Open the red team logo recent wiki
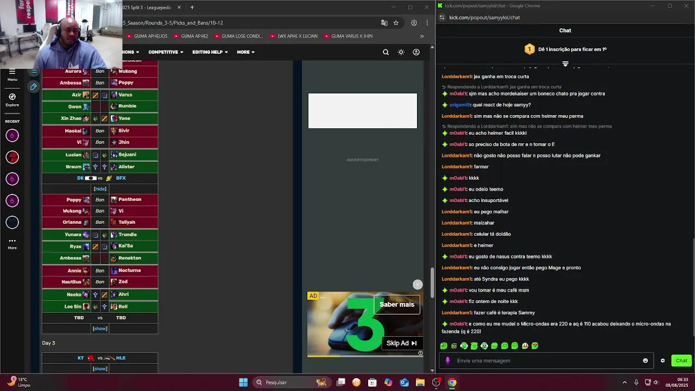Screen dimensions: 695x391 coord(12,157)
